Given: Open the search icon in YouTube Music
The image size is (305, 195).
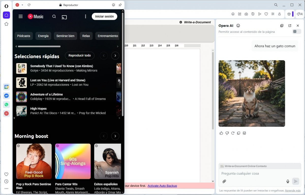Looking at the screenshot, I should coord(54,17).
